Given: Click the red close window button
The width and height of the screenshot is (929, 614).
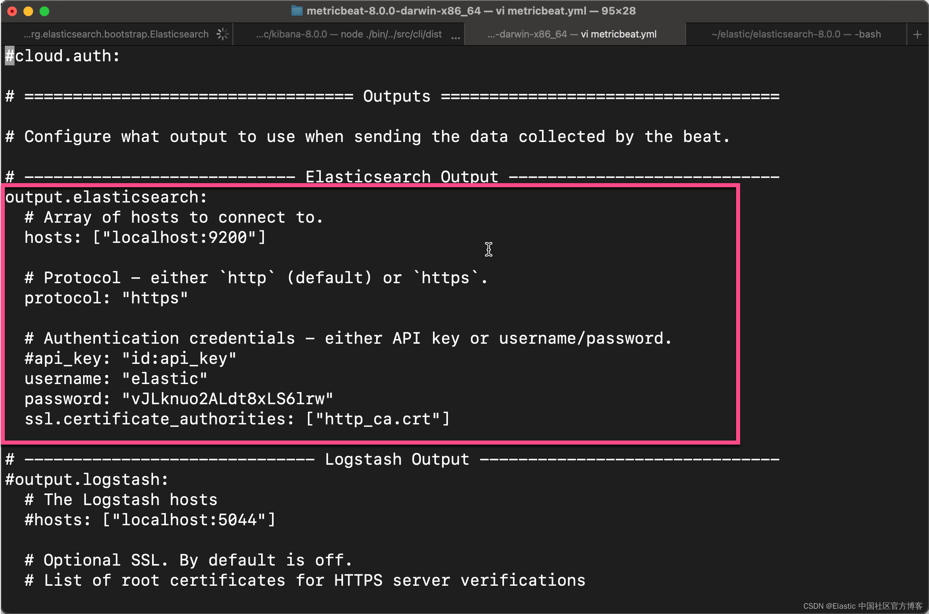Looking at the screenshot, I should [12, 11].
